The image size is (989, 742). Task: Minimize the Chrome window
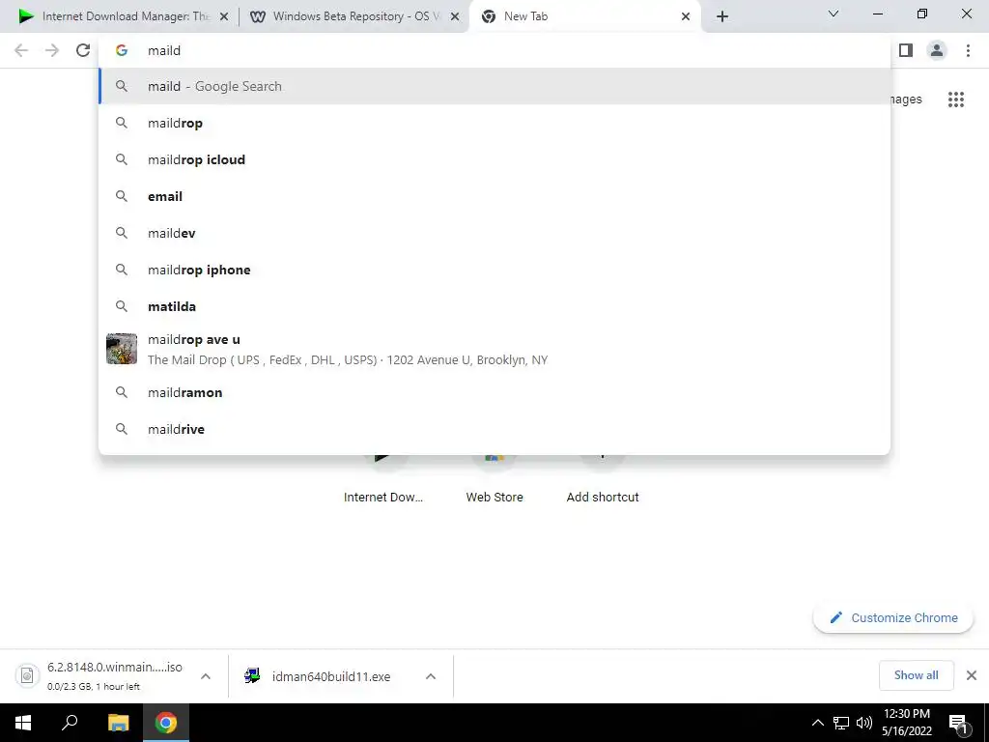[877, 14]
